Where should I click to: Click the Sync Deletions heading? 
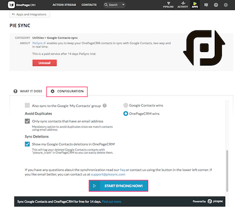pyautogui.click(x=37, y=137)
